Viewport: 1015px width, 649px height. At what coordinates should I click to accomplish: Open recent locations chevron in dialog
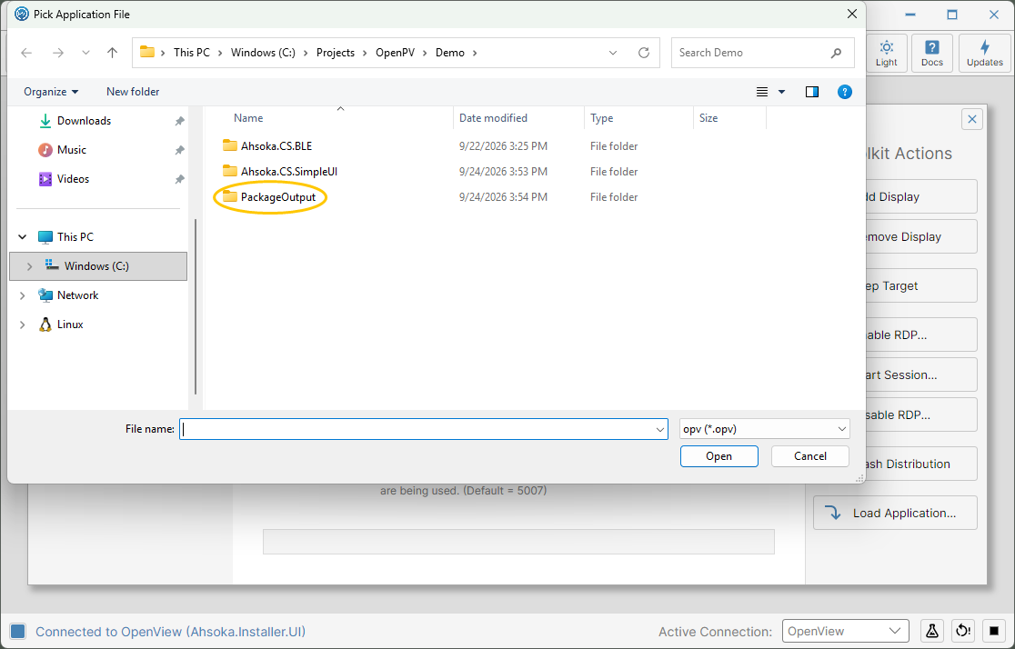(85, 53)
